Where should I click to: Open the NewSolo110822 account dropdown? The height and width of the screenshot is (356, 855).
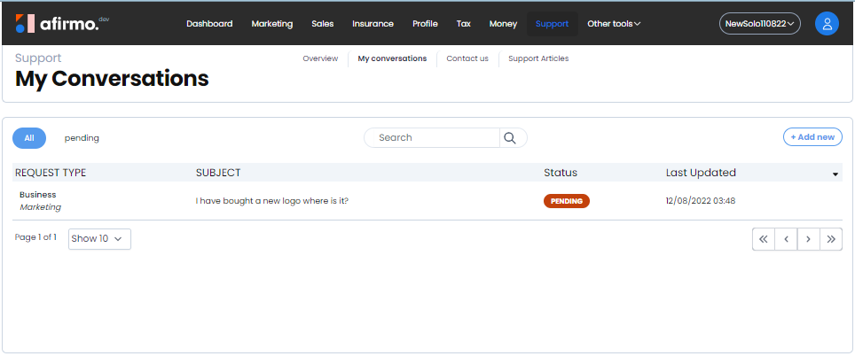pyautogui.click(x=760, y=24)
